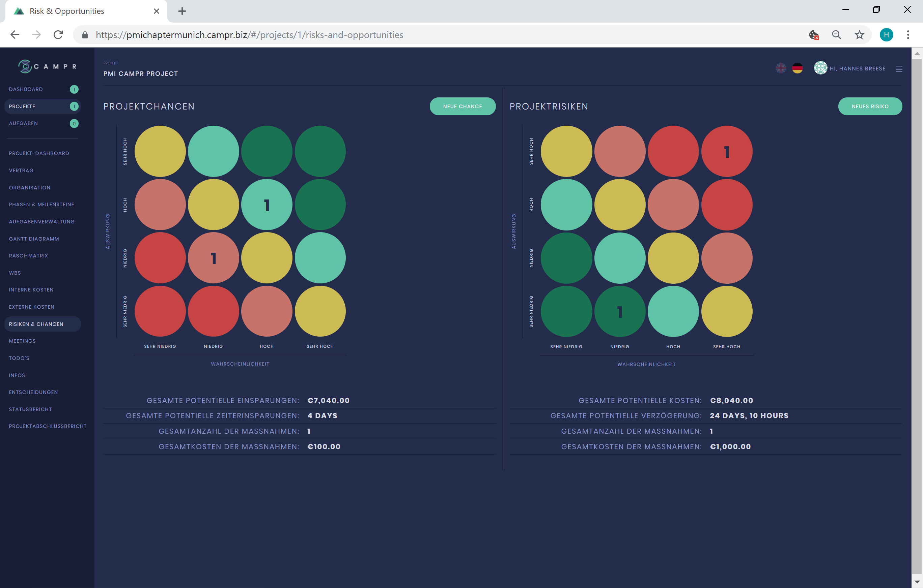Open Statusbericht page
The height and width of the screenshot is (588, 923).
(30, 409)
